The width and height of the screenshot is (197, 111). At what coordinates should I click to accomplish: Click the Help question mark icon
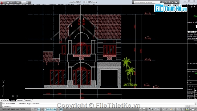[176, 2]
